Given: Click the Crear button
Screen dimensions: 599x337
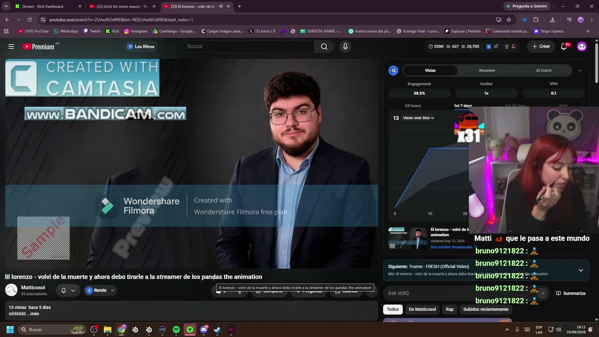Looking at the screenshot, I should pos(541,46).
